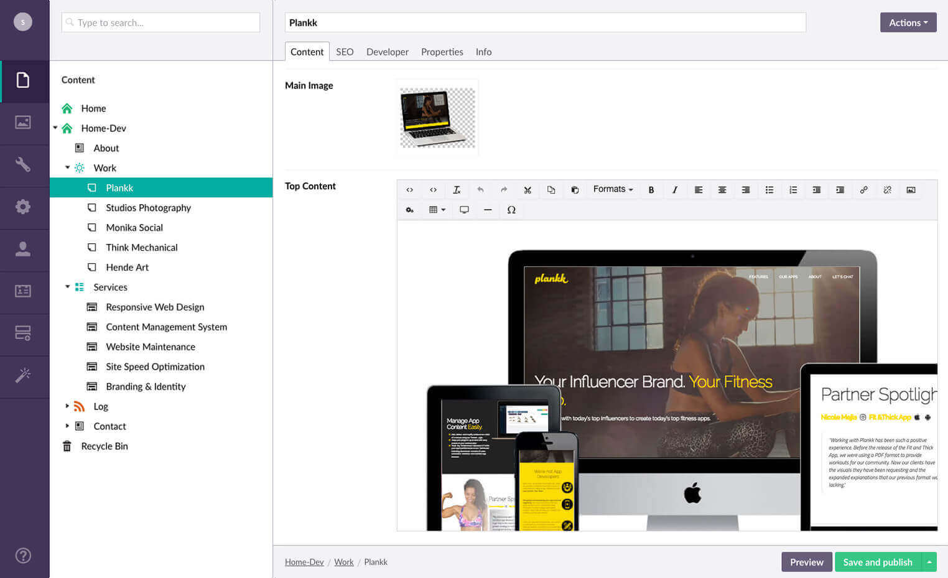The height and width of the screenshot is (578, 948).
Task: Insert media image into editor
Action: [911, 190]
